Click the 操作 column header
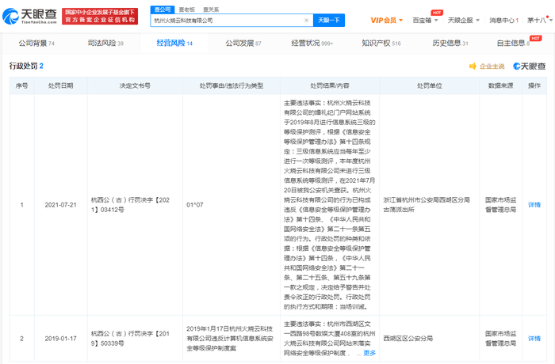555x364 pixels. click(534, 85)
